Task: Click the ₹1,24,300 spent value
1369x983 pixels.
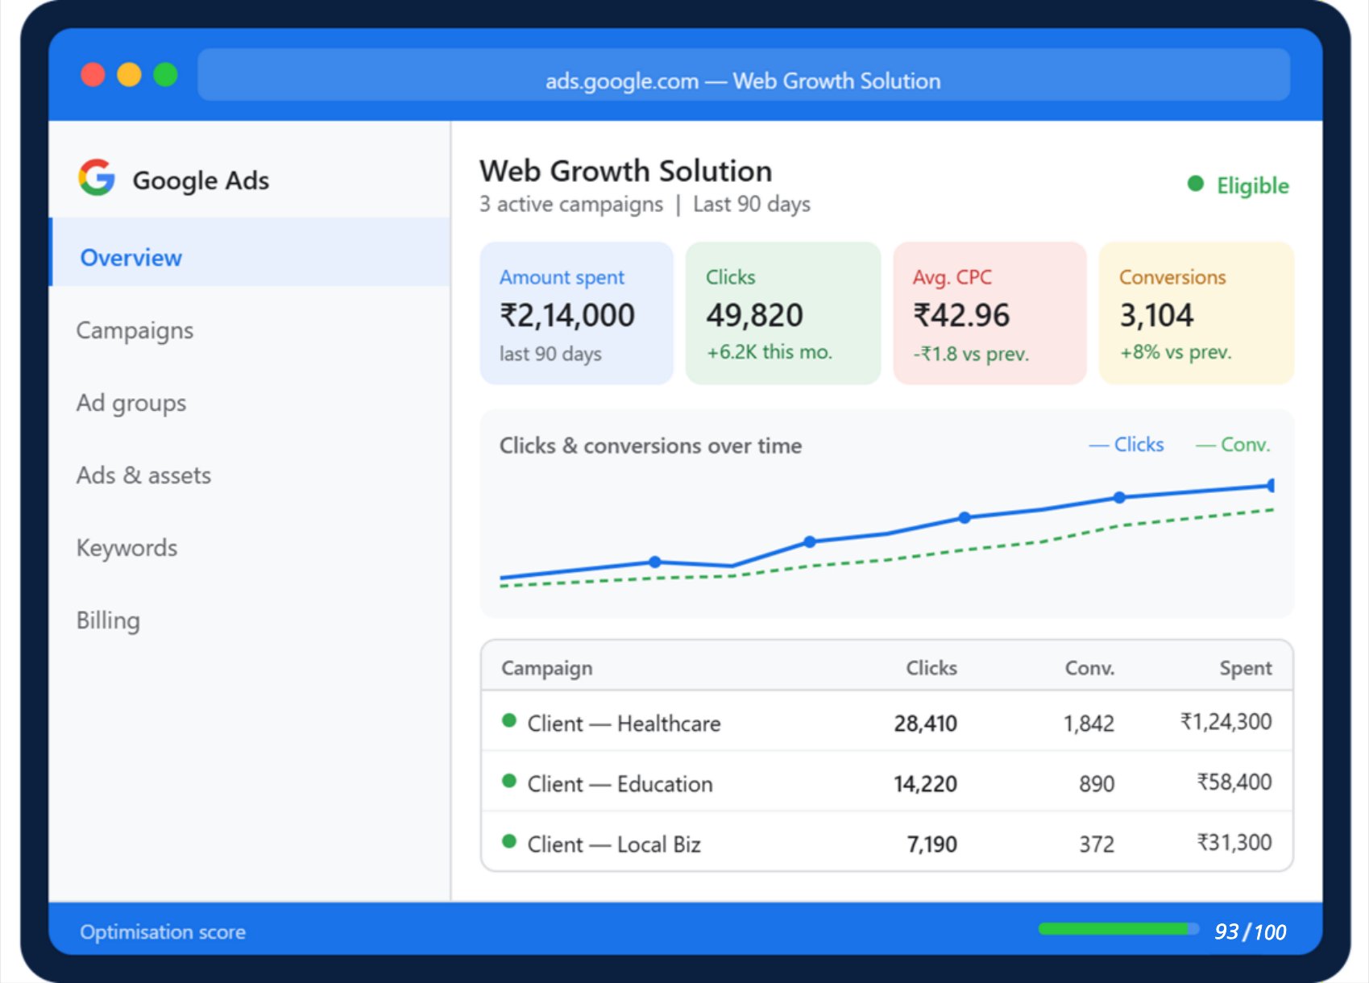Action: (x=1226, y=721)
